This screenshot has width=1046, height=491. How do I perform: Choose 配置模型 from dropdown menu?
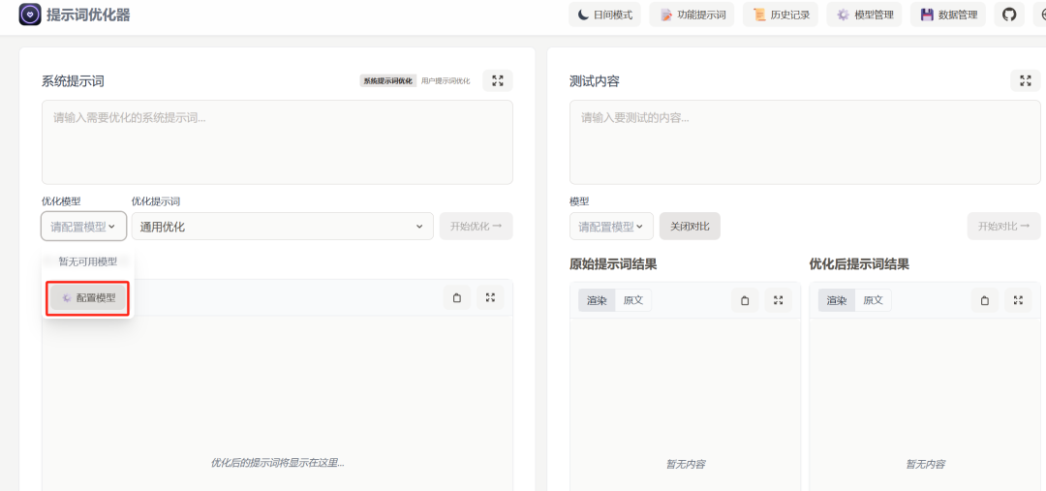click(x=88, y=298)
